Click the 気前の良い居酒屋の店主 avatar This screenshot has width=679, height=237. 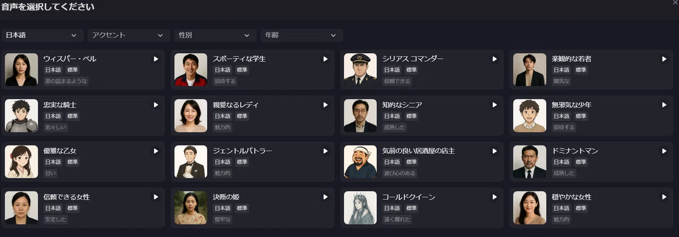point(360,162)
